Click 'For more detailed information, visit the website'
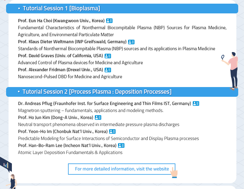Image resolution: width=244 pixels, height=189 pixels. [122, 169]
